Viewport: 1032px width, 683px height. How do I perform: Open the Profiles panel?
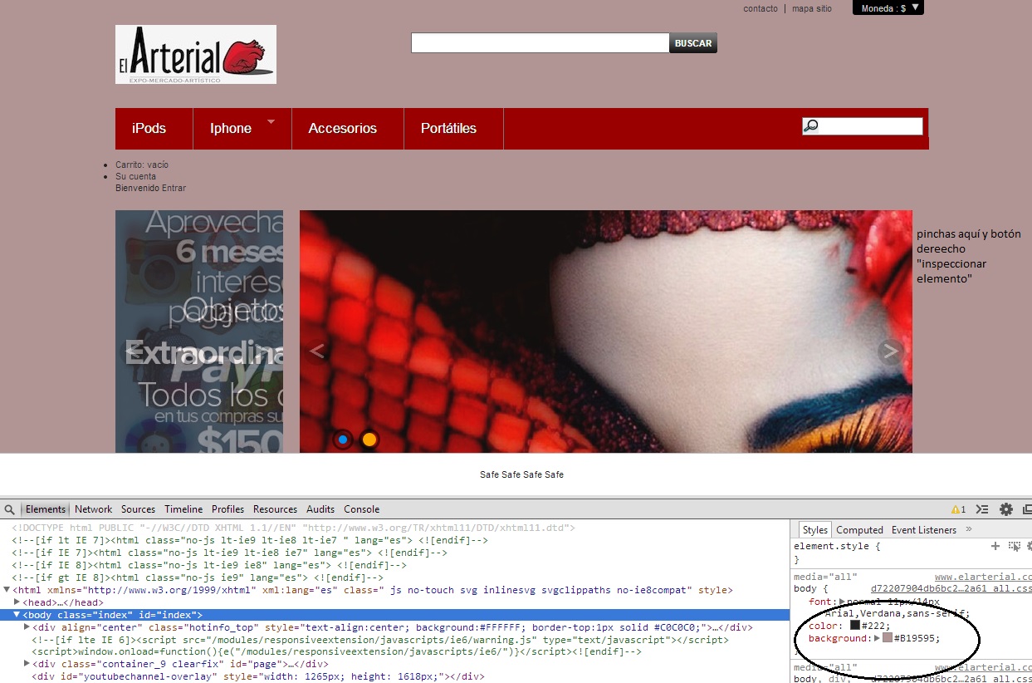(227, 509)
